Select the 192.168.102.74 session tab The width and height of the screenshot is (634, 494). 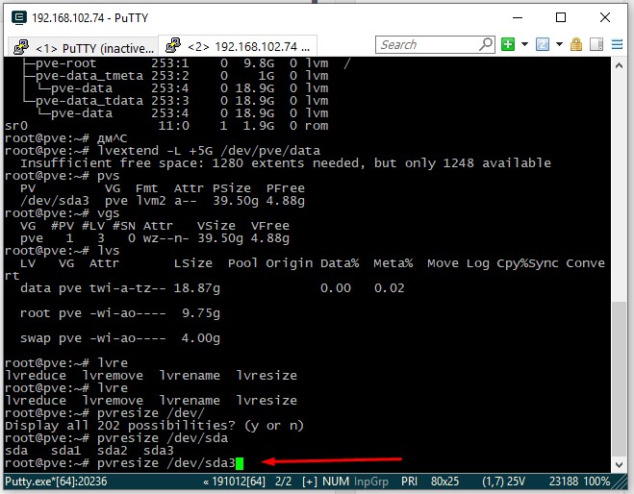pos(238,46)
